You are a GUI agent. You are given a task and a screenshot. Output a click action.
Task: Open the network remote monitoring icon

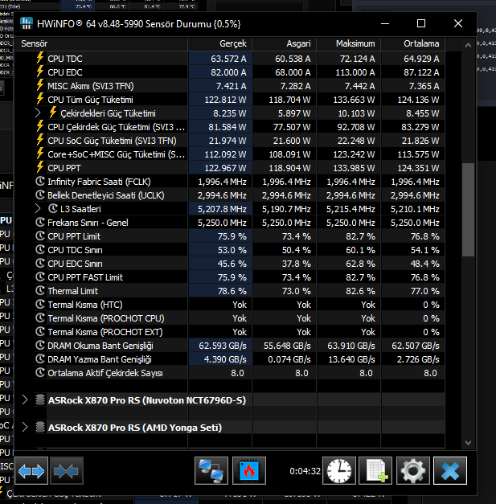coord(211,471)
